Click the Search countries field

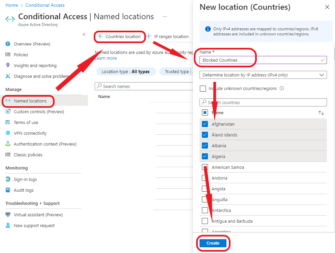tap(263, 102)
